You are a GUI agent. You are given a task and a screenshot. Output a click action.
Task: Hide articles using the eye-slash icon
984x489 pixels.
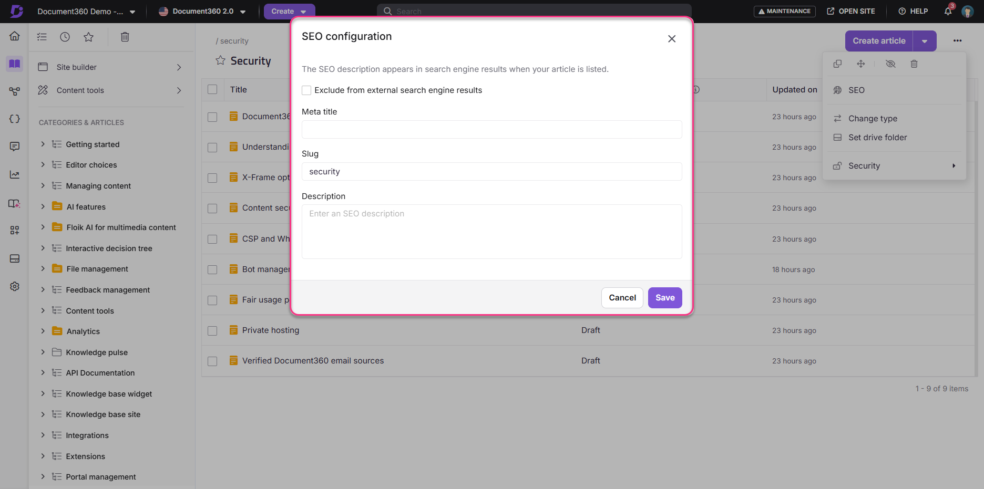(890, 64)
